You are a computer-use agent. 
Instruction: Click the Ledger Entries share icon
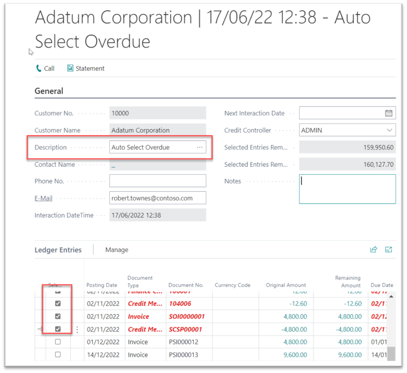[x=373, y=250]
